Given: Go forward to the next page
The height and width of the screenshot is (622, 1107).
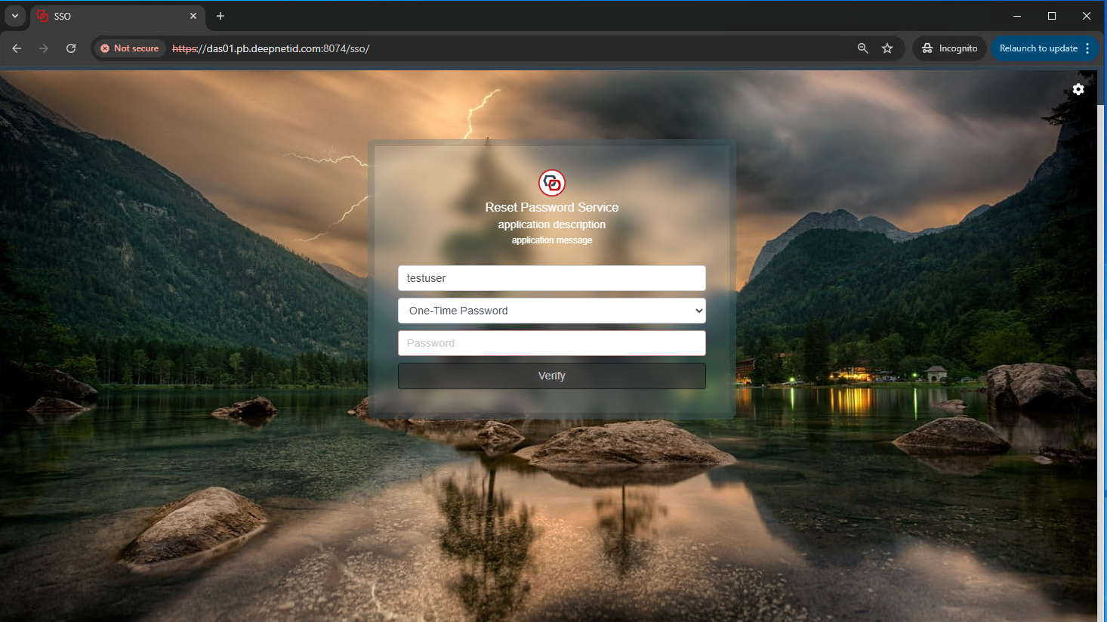Looking at the screenshot, I should (44, 48).
